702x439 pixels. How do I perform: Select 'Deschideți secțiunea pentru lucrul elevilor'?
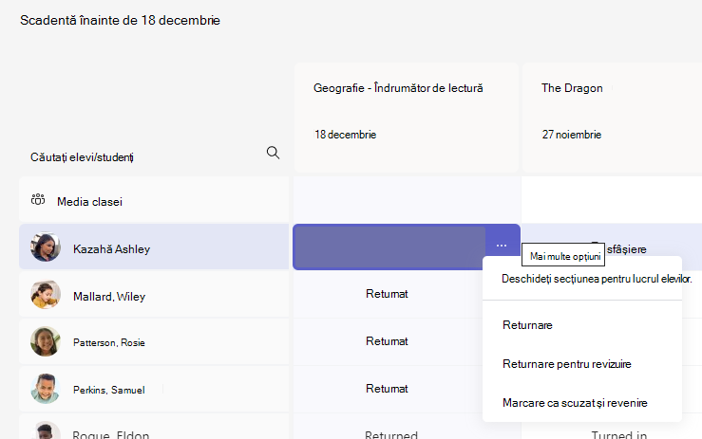(597, 279)
